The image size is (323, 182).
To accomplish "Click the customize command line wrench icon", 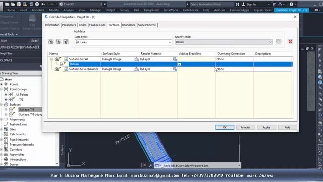I will point(150,165).
